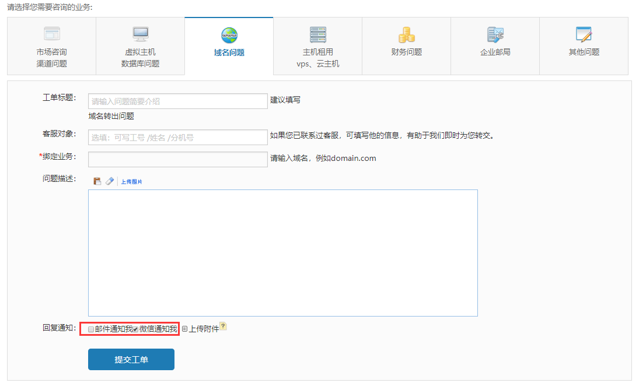Submit the ticket with 提交工单 button
This screenshot has height=383, width=639.
click(131, 360)
